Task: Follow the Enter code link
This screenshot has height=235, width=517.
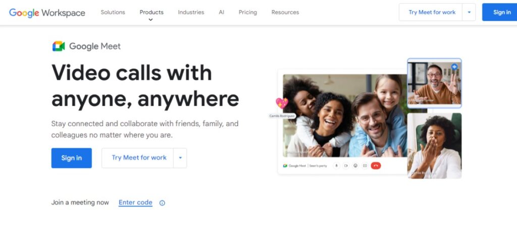Action: (135, 202)
